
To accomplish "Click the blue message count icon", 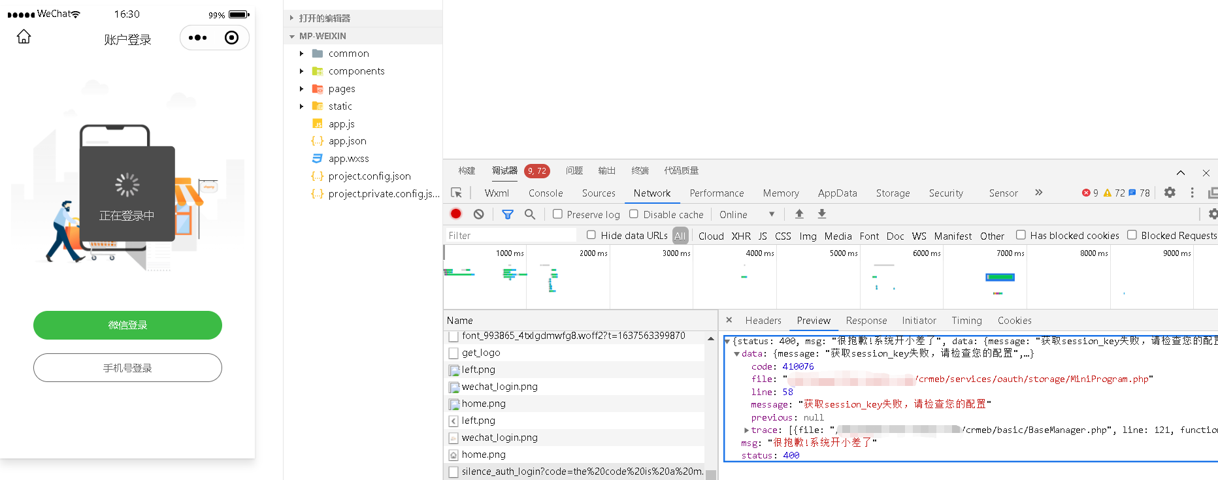I will [x=1139, y=193].
